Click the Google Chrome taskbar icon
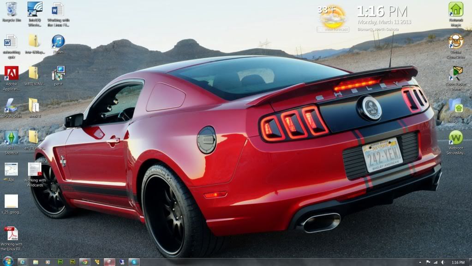 (84, 262)
